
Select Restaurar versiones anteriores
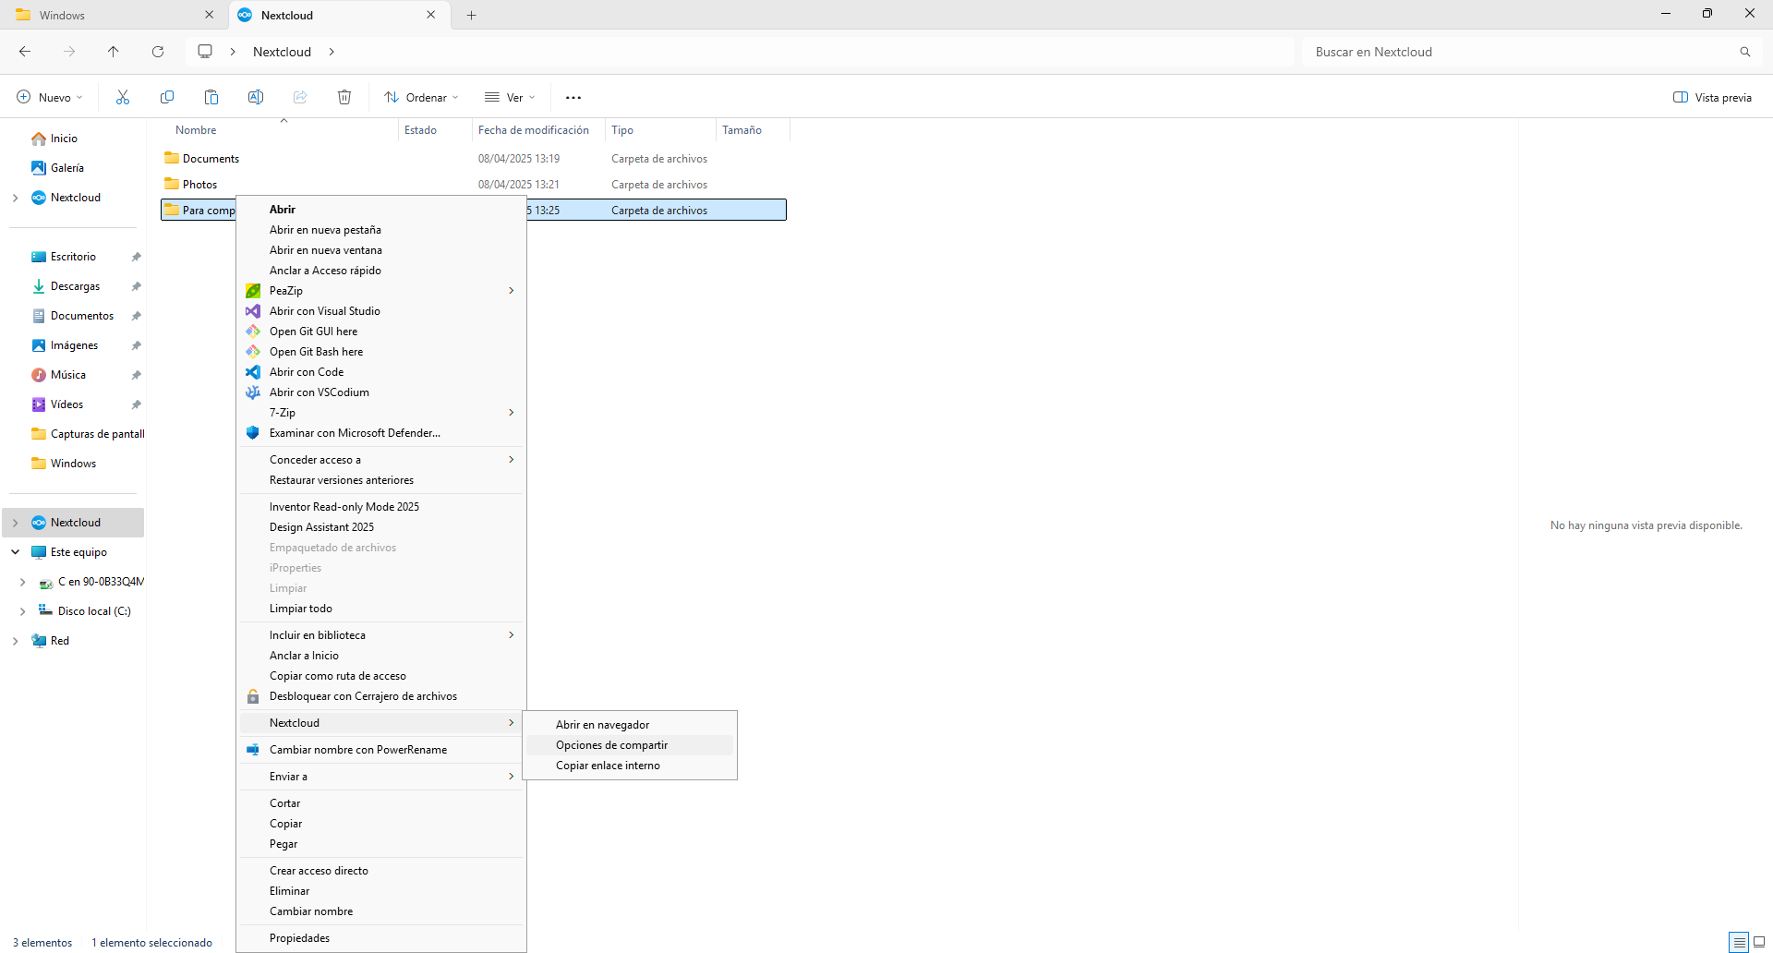(381, 480)
